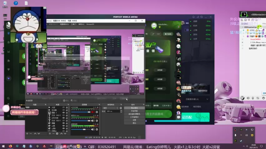Open 渐变 transition type dropdown

tap(110, 108)
